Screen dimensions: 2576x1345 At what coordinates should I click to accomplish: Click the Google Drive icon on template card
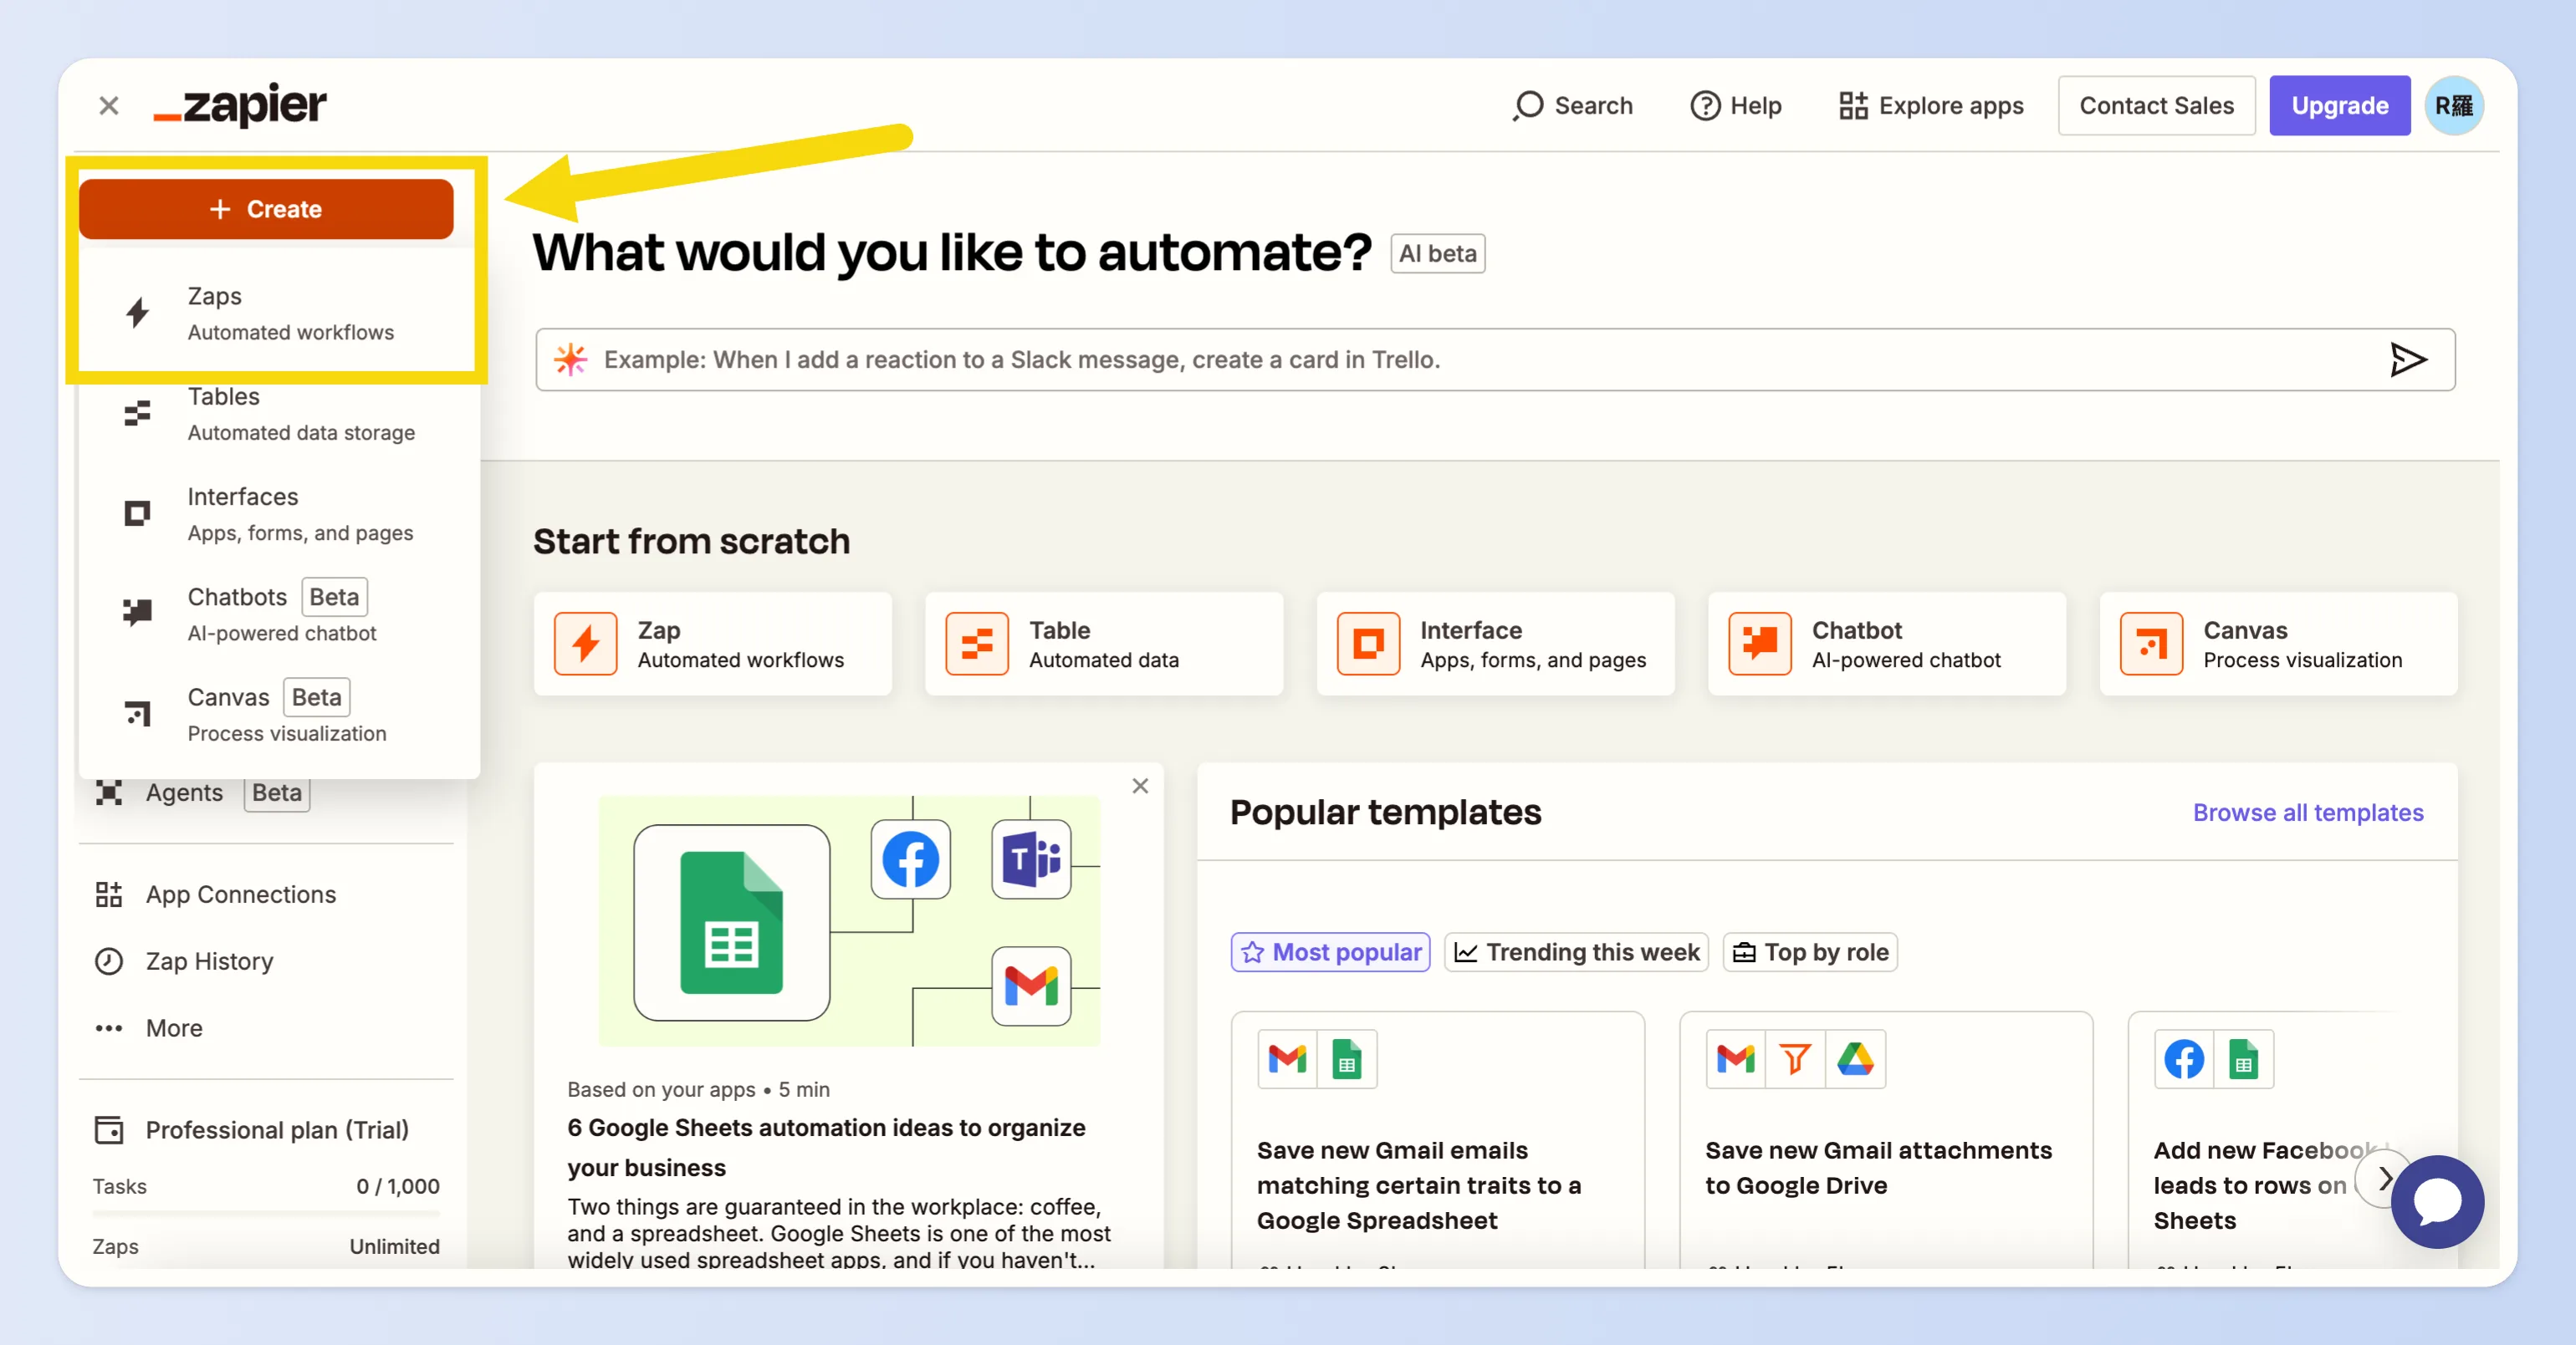(1856, 1059)
